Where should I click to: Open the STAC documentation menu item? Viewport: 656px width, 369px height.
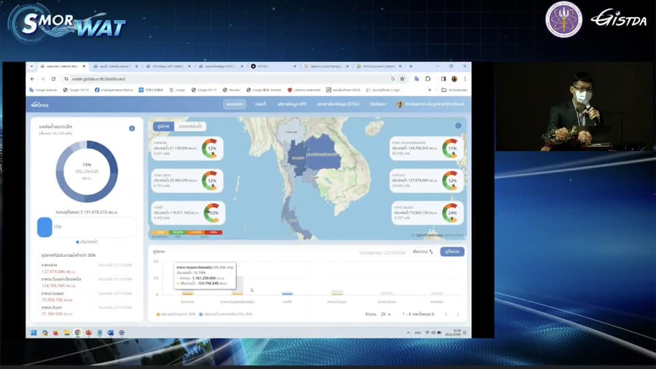(339, 105)
